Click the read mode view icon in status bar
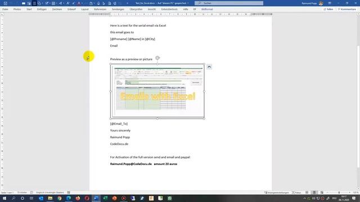 tap(307, 192)
